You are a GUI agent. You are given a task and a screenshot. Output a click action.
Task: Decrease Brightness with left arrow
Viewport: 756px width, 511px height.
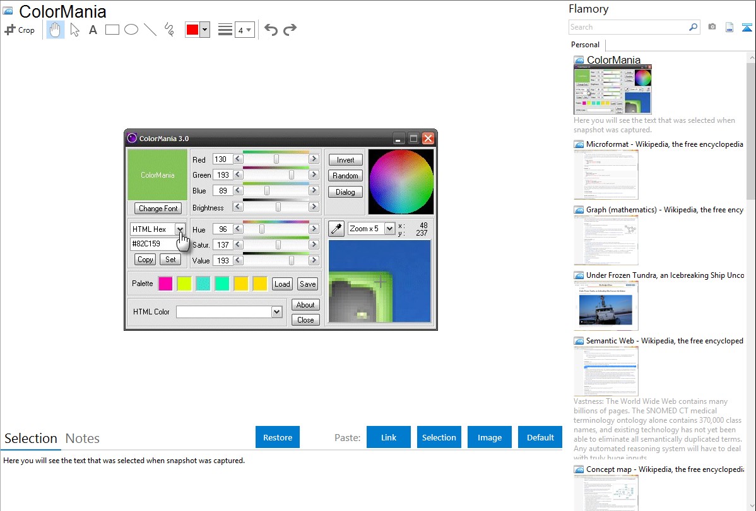(238, 207)
